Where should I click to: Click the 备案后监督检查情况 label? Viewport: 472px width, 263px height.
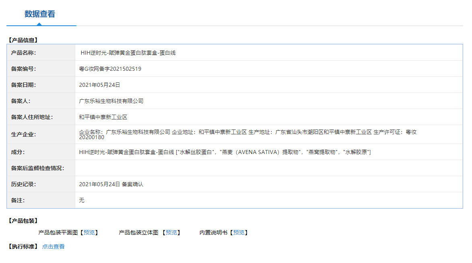[38, 168]
